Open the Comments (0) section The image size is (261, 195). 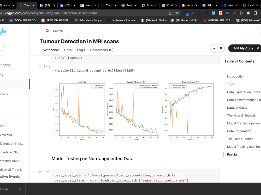(102, 50)
